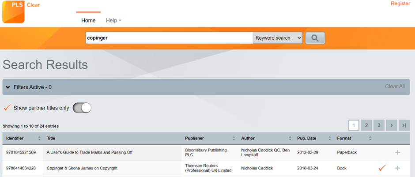415x177 pixels.
Task: Jump to last results page
Action: coord(404,125)
